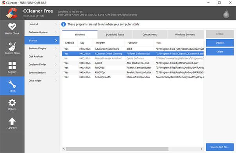Switch to the Context Menu tab
This screenshot has width=236, height=153.
point(150,34)
